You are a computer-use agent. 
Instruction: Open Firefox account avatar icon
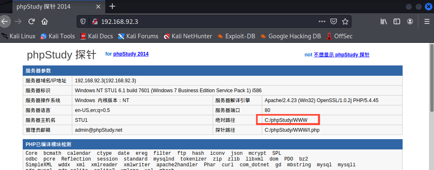point(410,21)
